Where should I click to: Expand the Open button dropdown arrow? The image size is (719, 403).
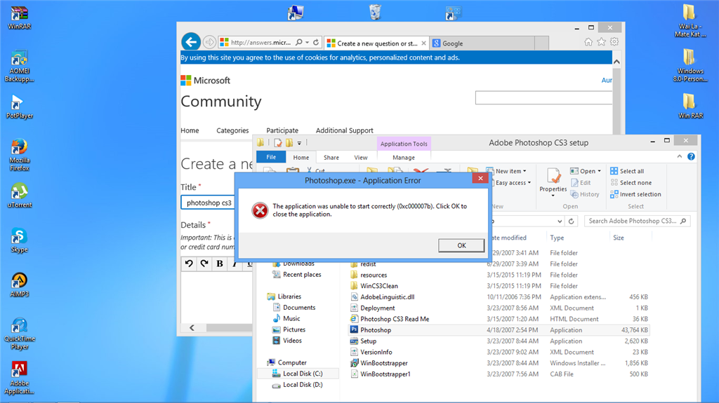tap(600, 171)
